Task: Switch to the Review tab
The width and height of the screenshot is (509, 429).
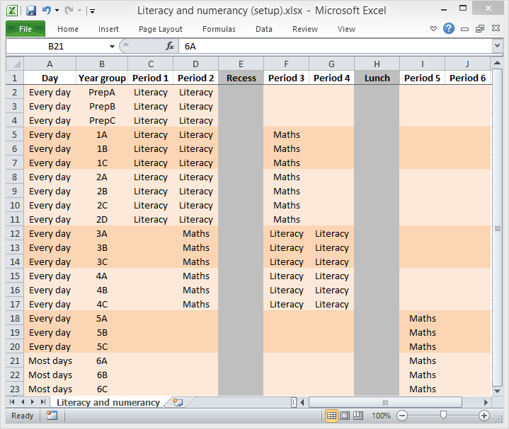Action: pyautogui.click(x=305, y=29)
